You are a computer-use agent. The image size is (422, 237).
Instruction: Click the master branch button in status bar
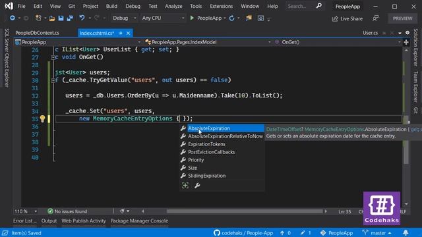pos(377,232)
